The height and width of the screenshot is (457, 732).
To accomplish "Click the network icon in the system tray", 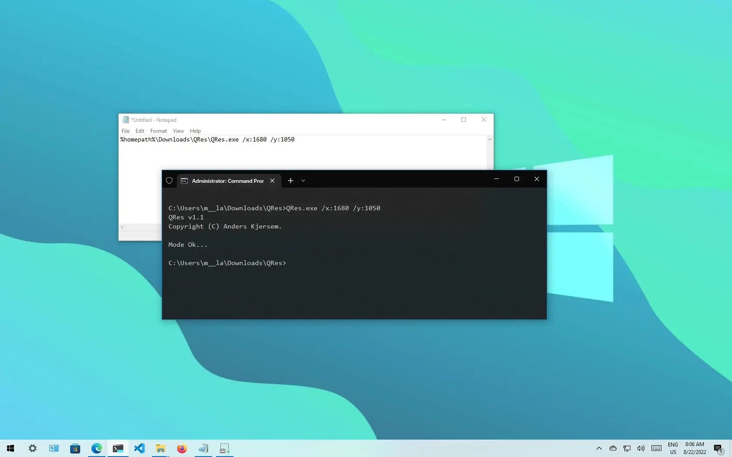I will pos(627,449).
